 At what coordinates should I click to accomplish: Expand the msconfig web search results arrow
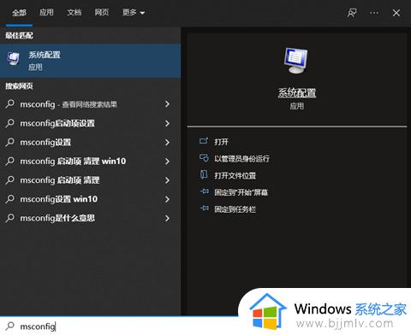(x=168, y=104)
